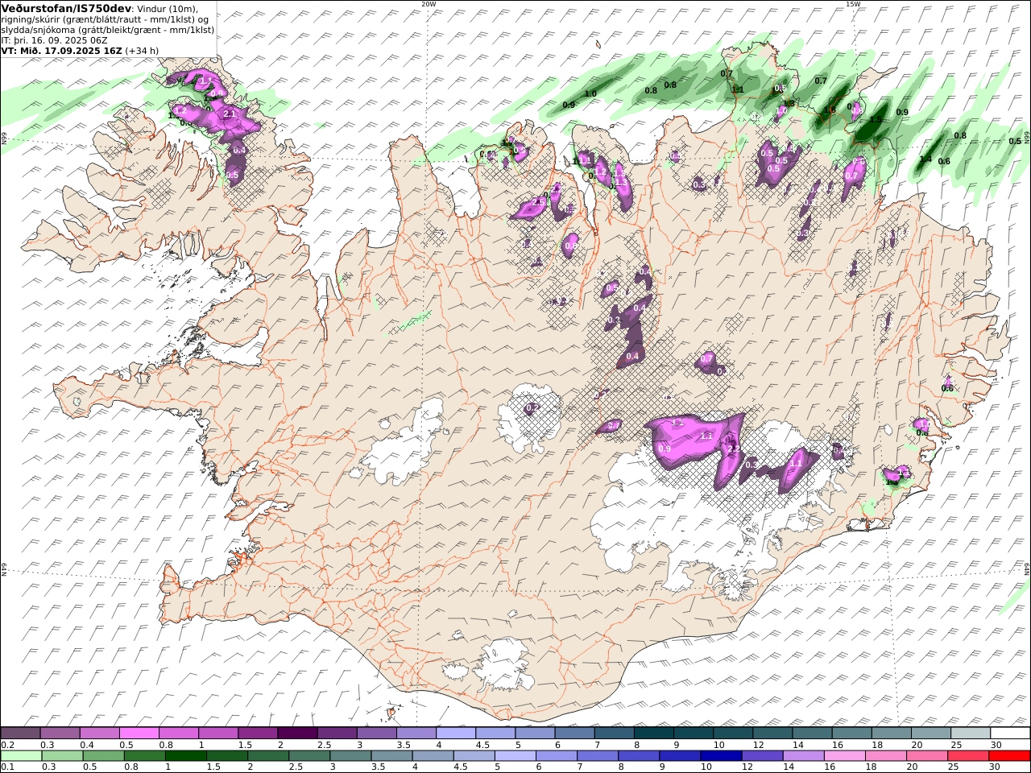The height and width of the screenshot is (773, 1031).
Task: Pick the violet swatch labeled 12, lower legend row
Action: 761,755
